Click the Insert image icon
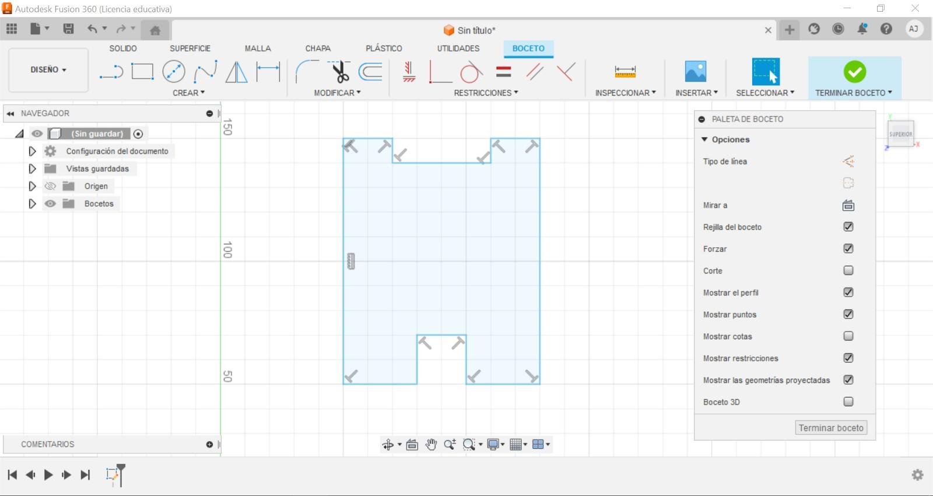This screenshot has height=496, width=933. [x=695, y=72]
